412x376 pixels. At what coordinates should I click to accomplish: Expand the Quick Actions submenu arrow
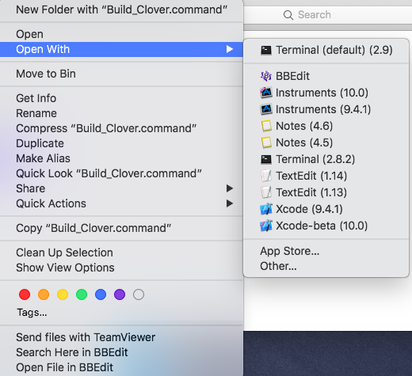(230, 203)
